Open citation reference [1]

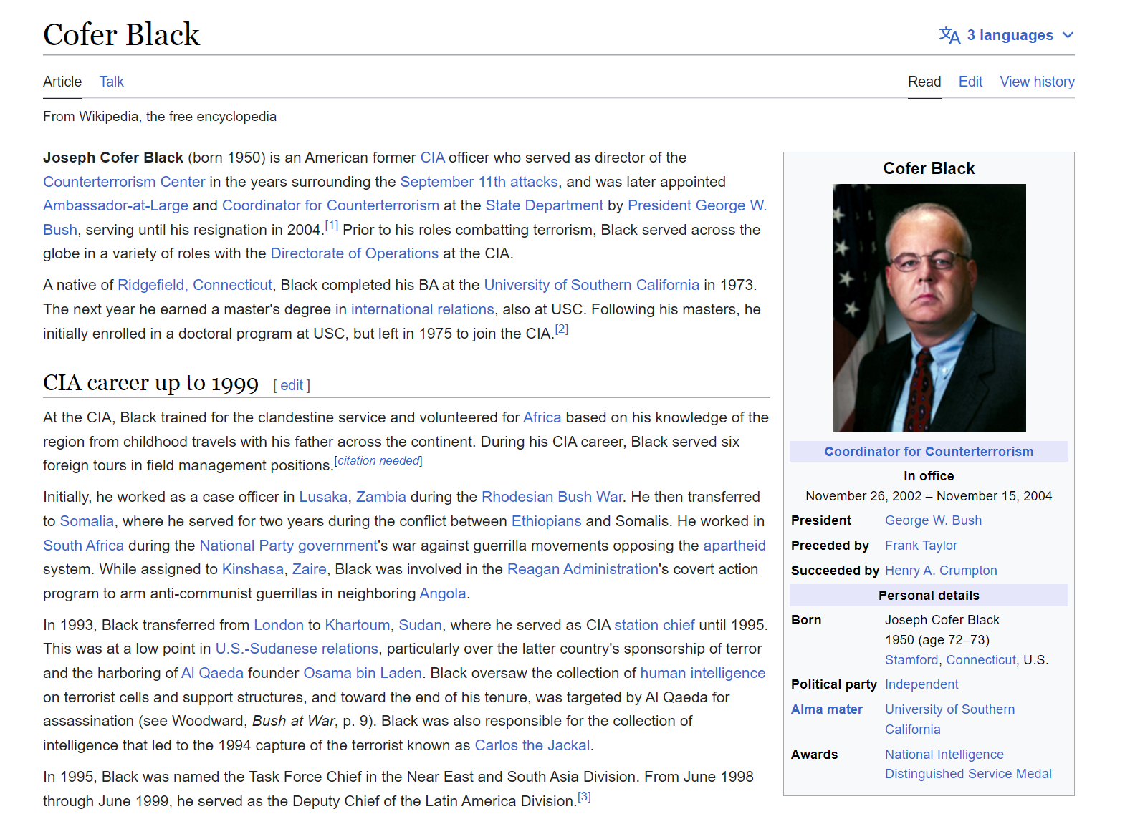click(332, 226)
